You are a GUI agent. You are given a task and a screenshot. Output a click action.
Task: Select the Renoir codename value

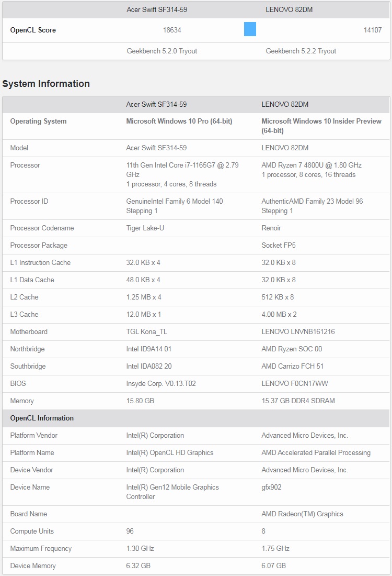271,228
